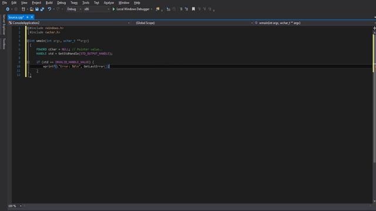Click the Save All toolbar icon
This screenshot has width=376, height=211.
pos(42,9)
